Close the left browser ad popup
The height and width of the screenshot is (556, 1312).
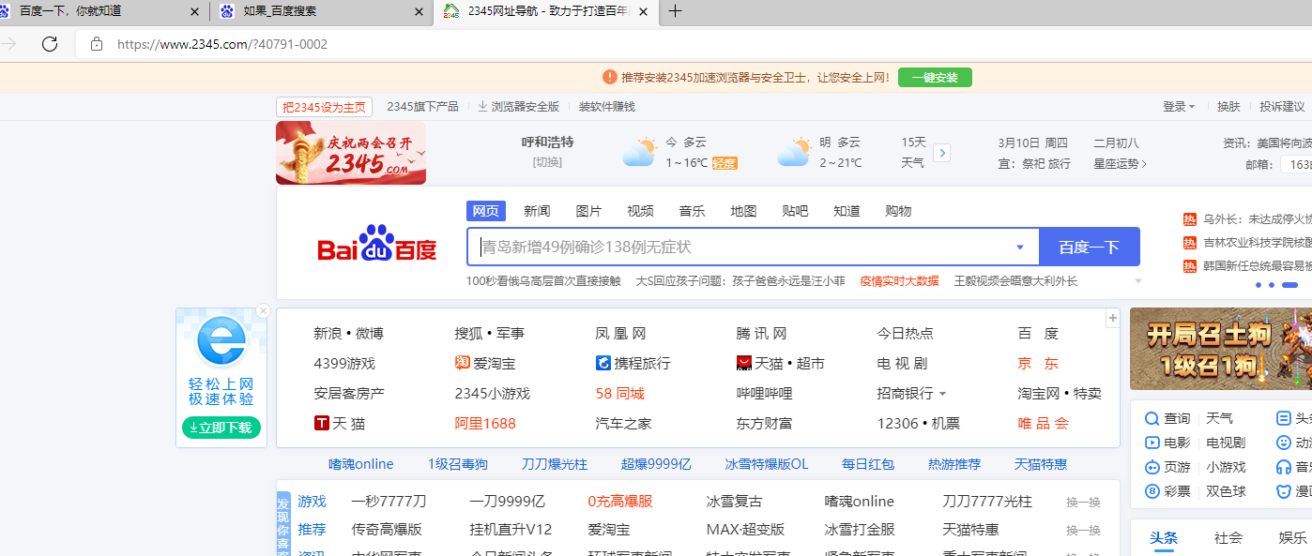click(x=263, y=310)
